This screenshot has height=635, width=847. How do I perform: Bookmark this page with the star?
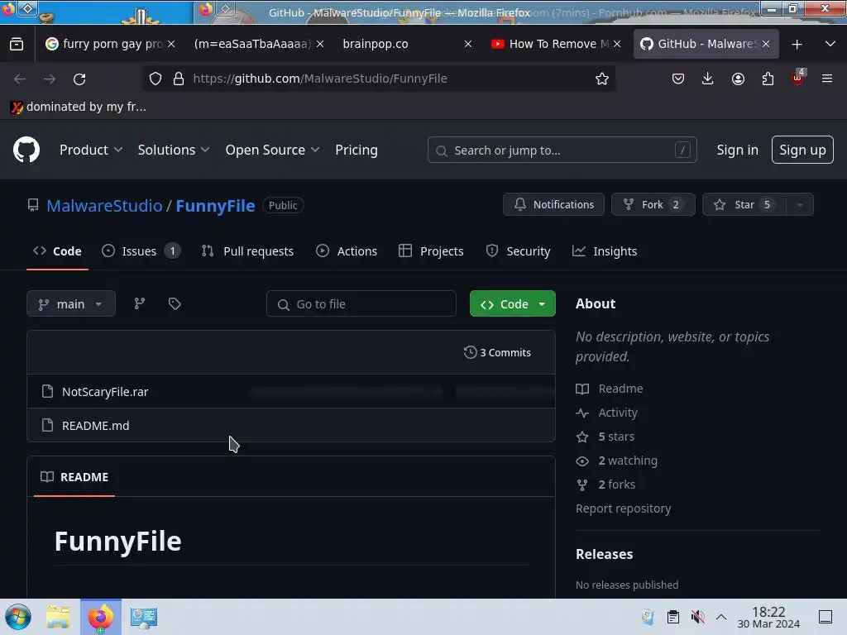point(602,79)
